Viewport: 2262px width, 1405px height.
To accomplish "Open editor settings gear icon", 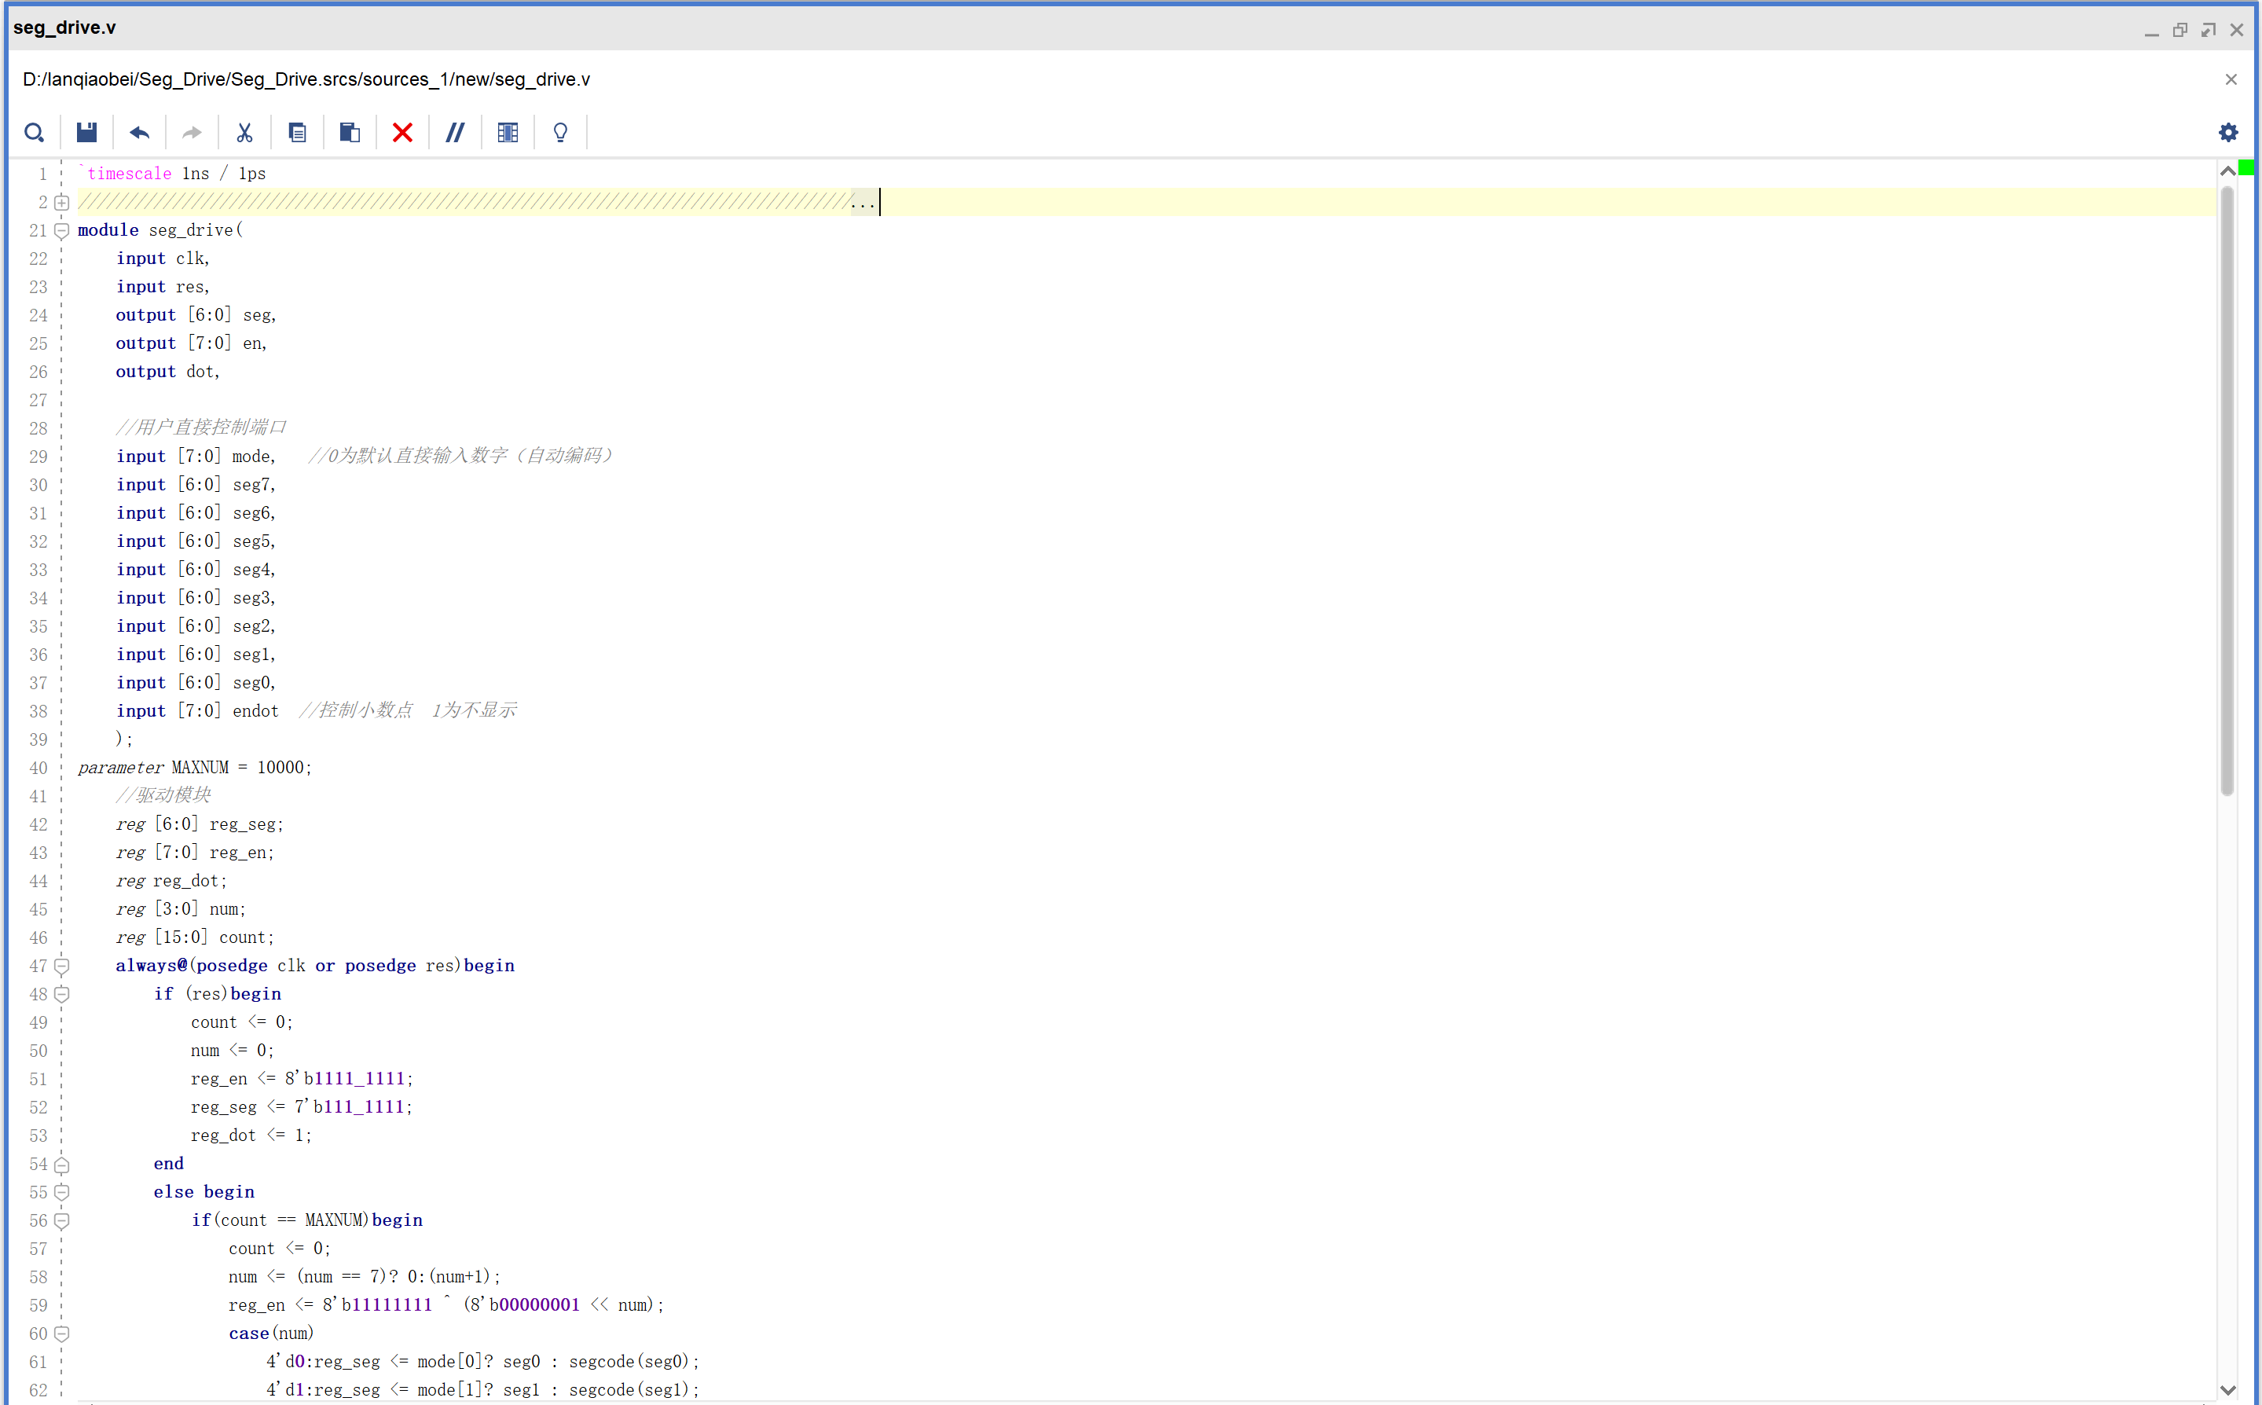I will tap(2227, 133).
